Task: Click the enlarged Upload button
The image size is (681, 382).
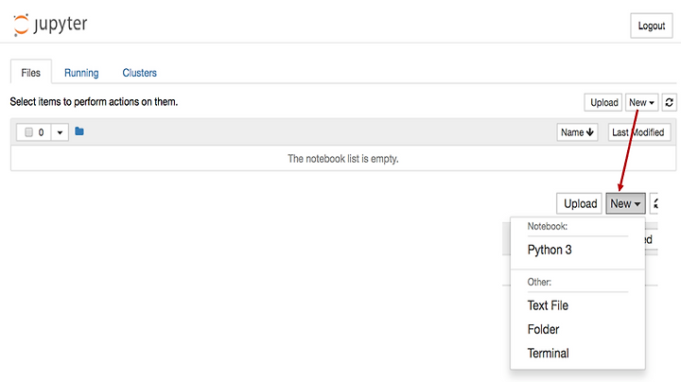Action: pos(580,203)
